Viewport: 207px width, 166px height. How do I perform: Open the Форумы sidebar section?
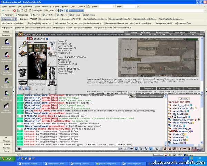pyautogui.click(x=6, y=148)
